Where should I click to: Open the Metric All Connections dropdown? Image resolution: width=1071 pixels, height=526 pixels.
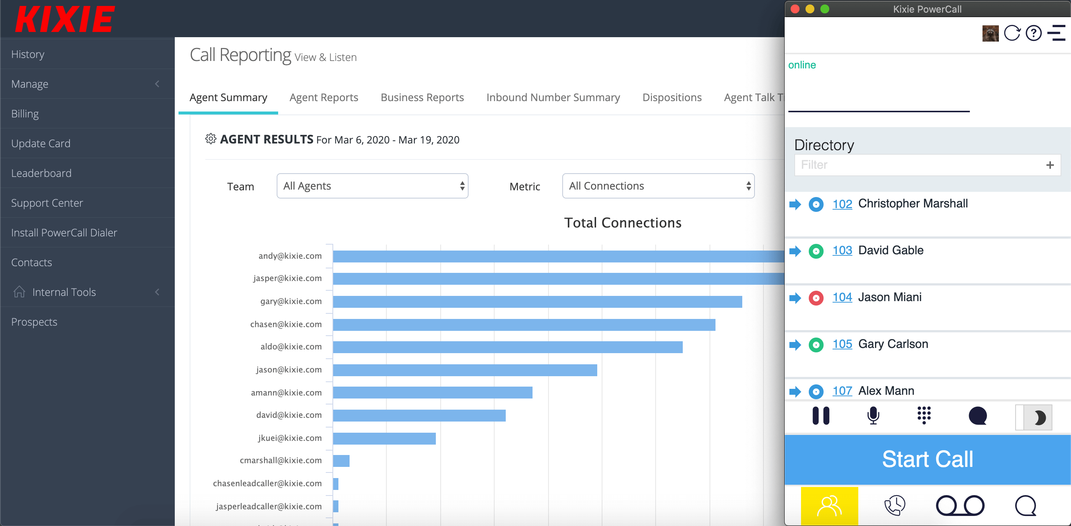[x=658, y=186]
